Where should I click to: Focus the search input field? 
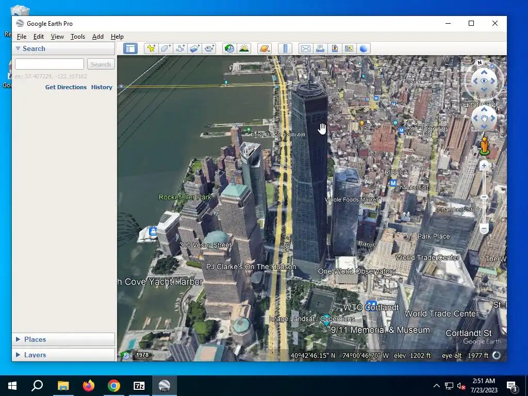49,64
